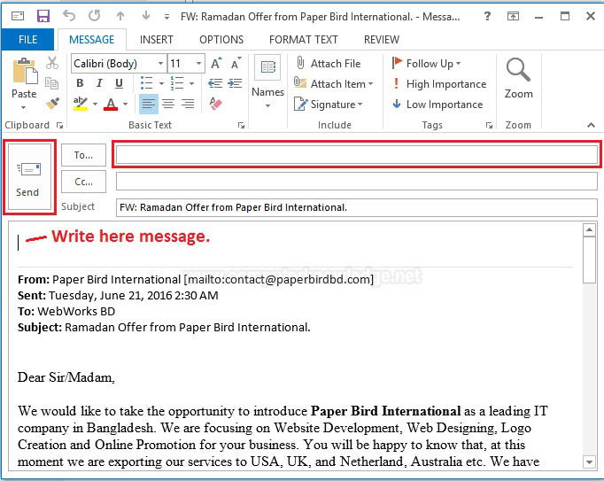Toggle High Importance
This screenshot has height=481, width=604.
tap(439, 83)
